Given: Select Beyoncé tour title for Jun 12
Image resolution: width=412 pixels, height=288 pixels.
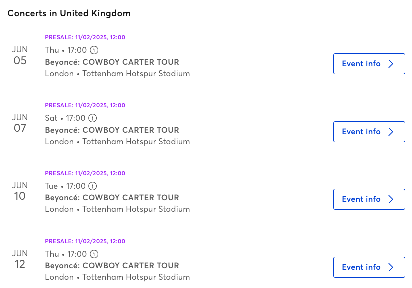Looking at the screenshot, I should point(112,266).
